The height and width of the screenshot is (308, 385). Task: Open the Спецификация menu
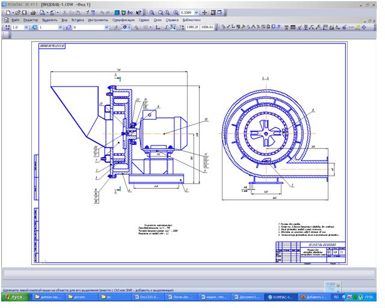[x=123, y=20]
